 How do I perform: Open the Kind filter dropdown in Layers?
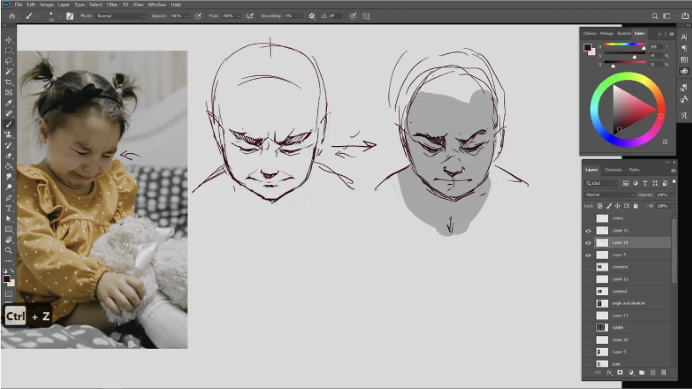pos(602,183)
